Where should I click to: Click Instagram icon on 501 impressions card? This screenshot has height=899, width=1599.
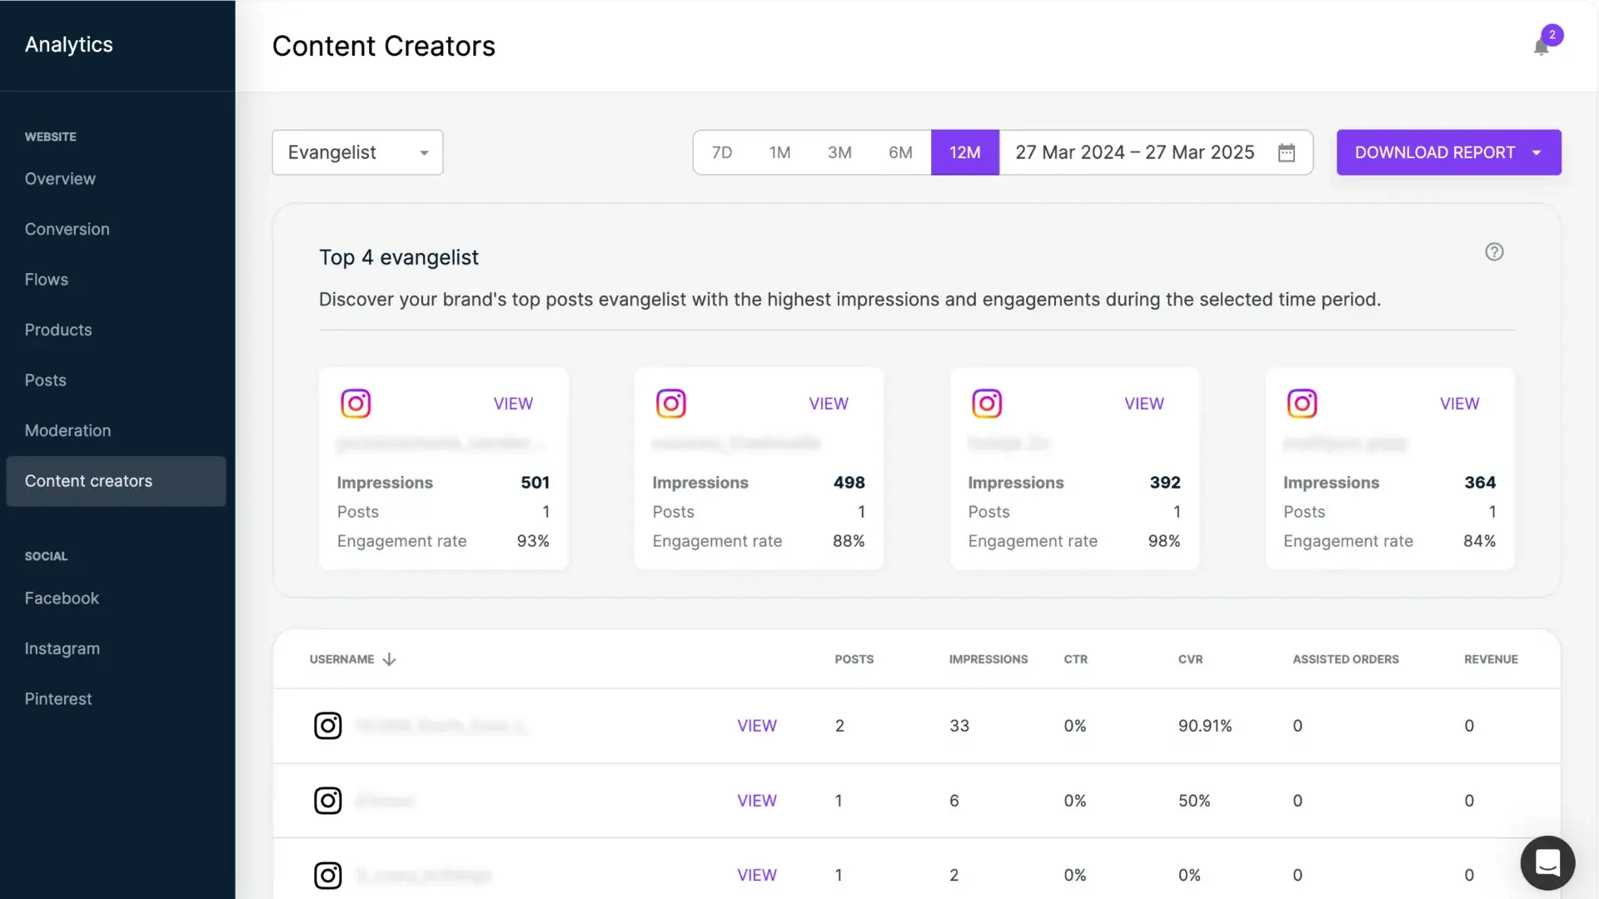356,404
